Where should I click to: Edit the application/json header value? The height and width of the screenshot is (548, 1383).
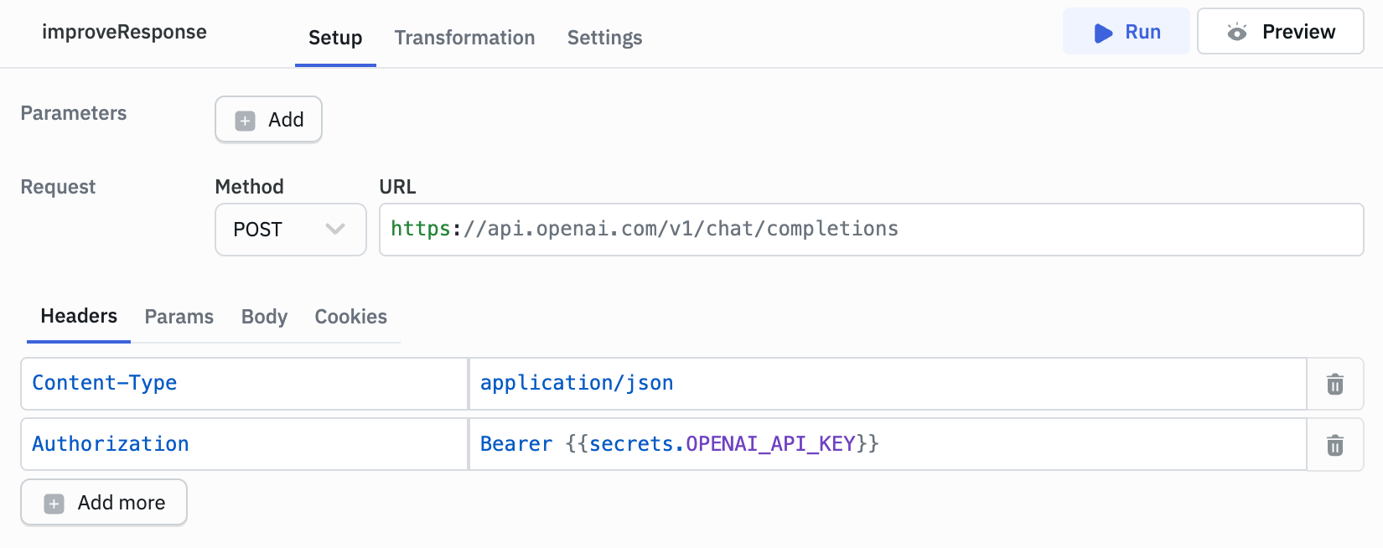point(887,383)
